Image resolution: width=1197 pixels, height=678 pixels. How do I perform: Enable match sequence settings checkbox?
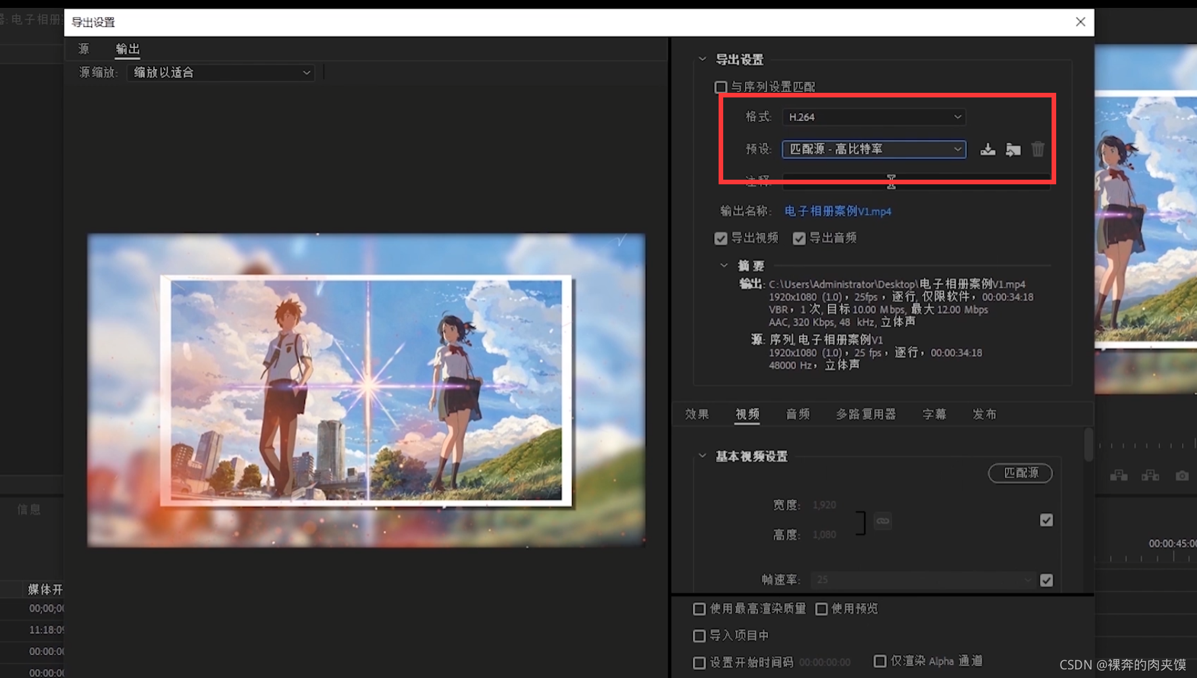coord(721,87)
